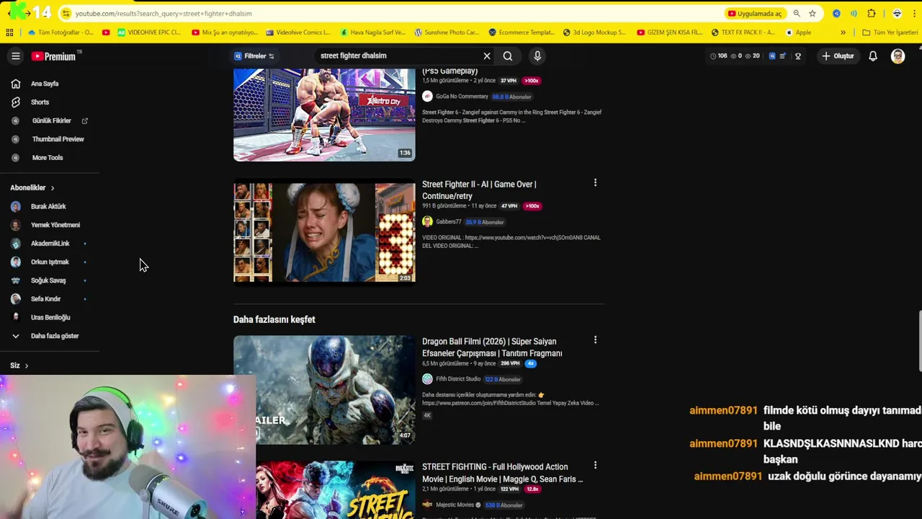Viewport: 922px width, 519px height.
Task: Open more options for Dragon Ball Filmi video
Action: tap(595, 340)
